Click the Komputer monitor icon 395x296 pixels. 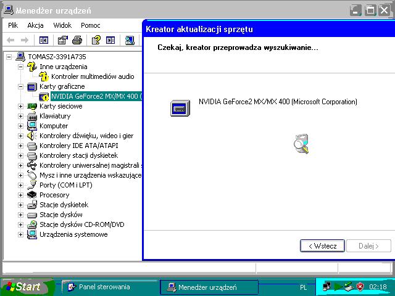point(32,126)
